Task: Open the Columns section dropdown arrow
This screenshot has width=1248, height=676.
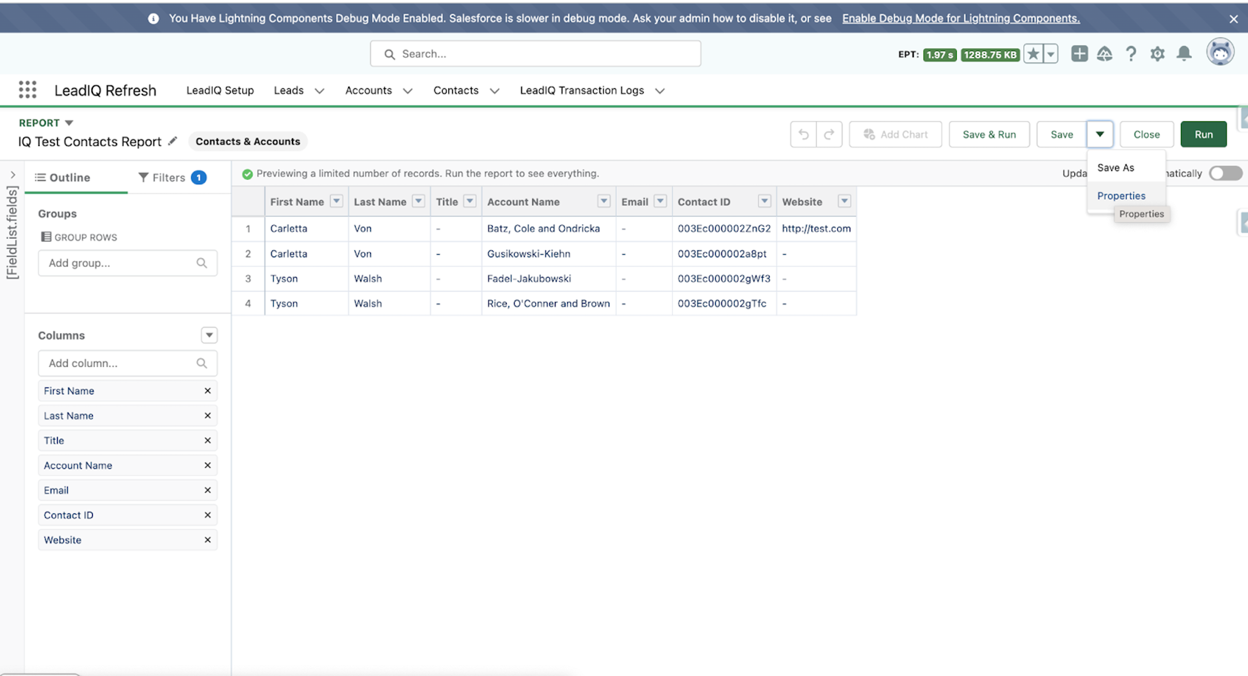Action: pos(209,335)
